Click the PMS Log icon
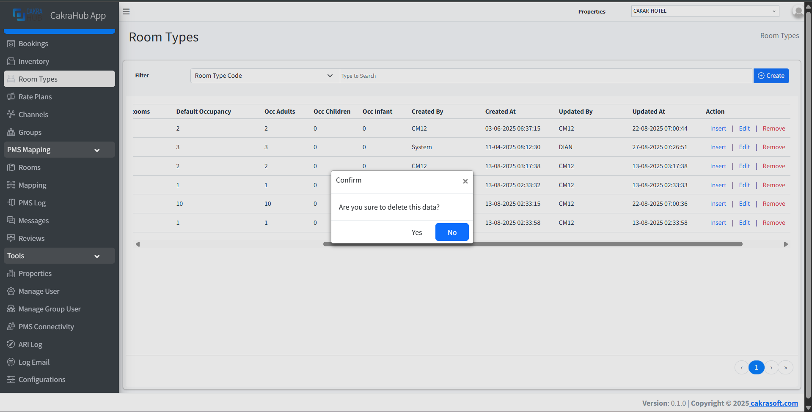 [11, 203]
